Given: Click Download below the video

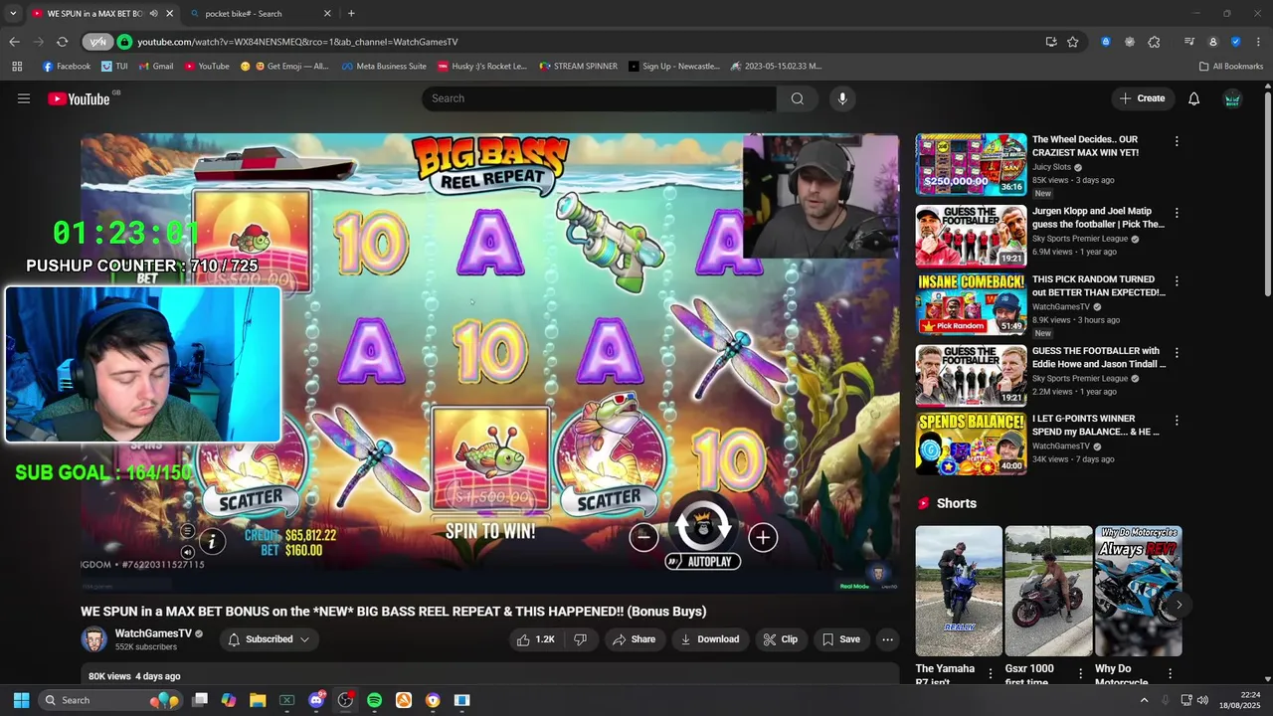Looking at the screenshot, I should 709,639.
